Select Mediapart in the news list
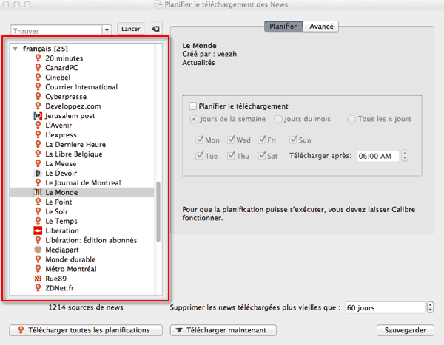Image resolution: width=444 pixels, height=345 pixels. 62,250
